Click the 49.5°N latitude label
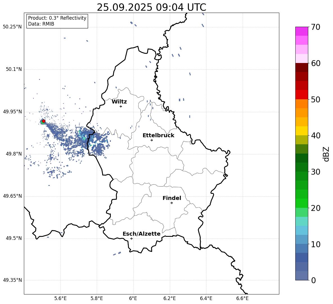The width and height of the screenshot is (333, 304). tap(14, 238)
